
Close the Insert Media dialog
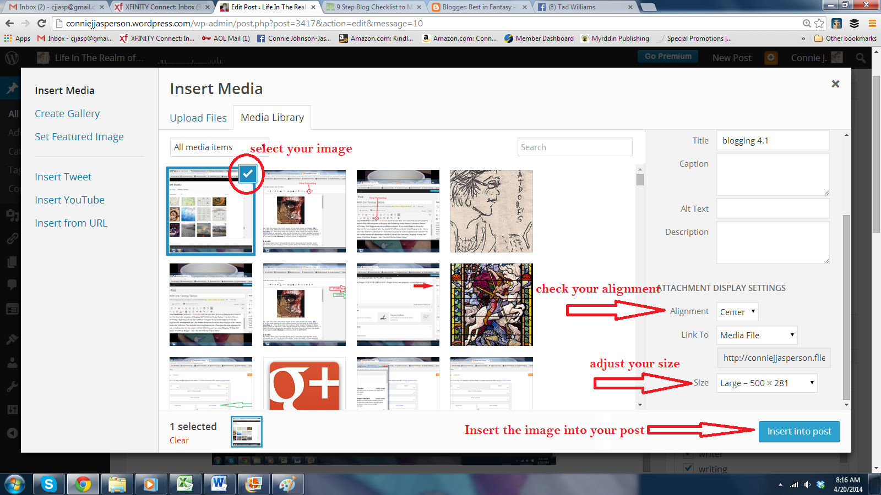point(835,84)
